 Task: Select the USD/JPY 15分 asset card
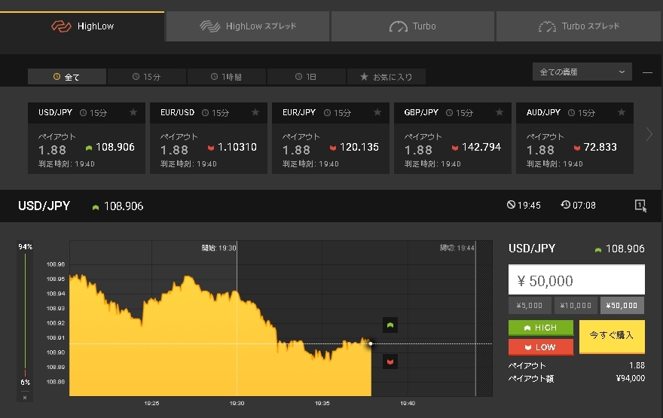[87, 139]
